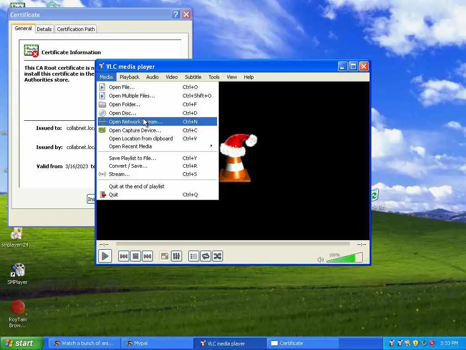Select Open File from Media menu
The height and width of the screenshot is (350, 466).
[157, 87]
